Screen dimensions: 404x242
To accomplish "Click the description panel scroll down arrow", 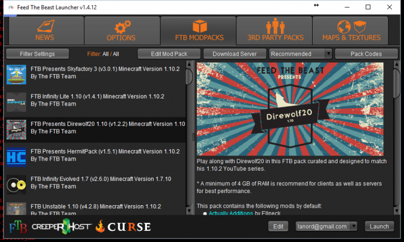I will [x=397, y=211].
